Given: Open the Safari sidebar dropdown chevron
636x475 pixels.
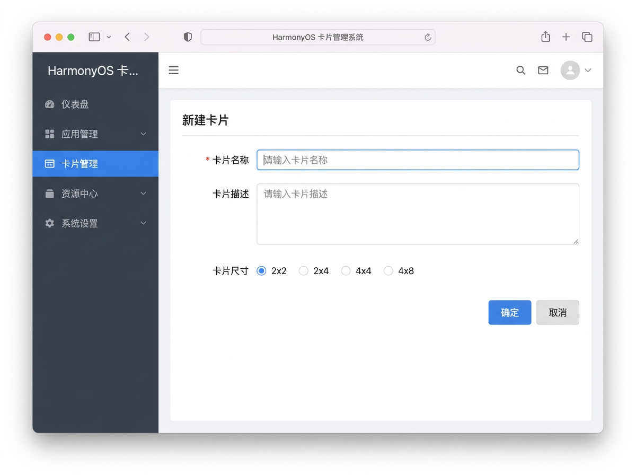Looking at the screenshot, I should point(109,37).
